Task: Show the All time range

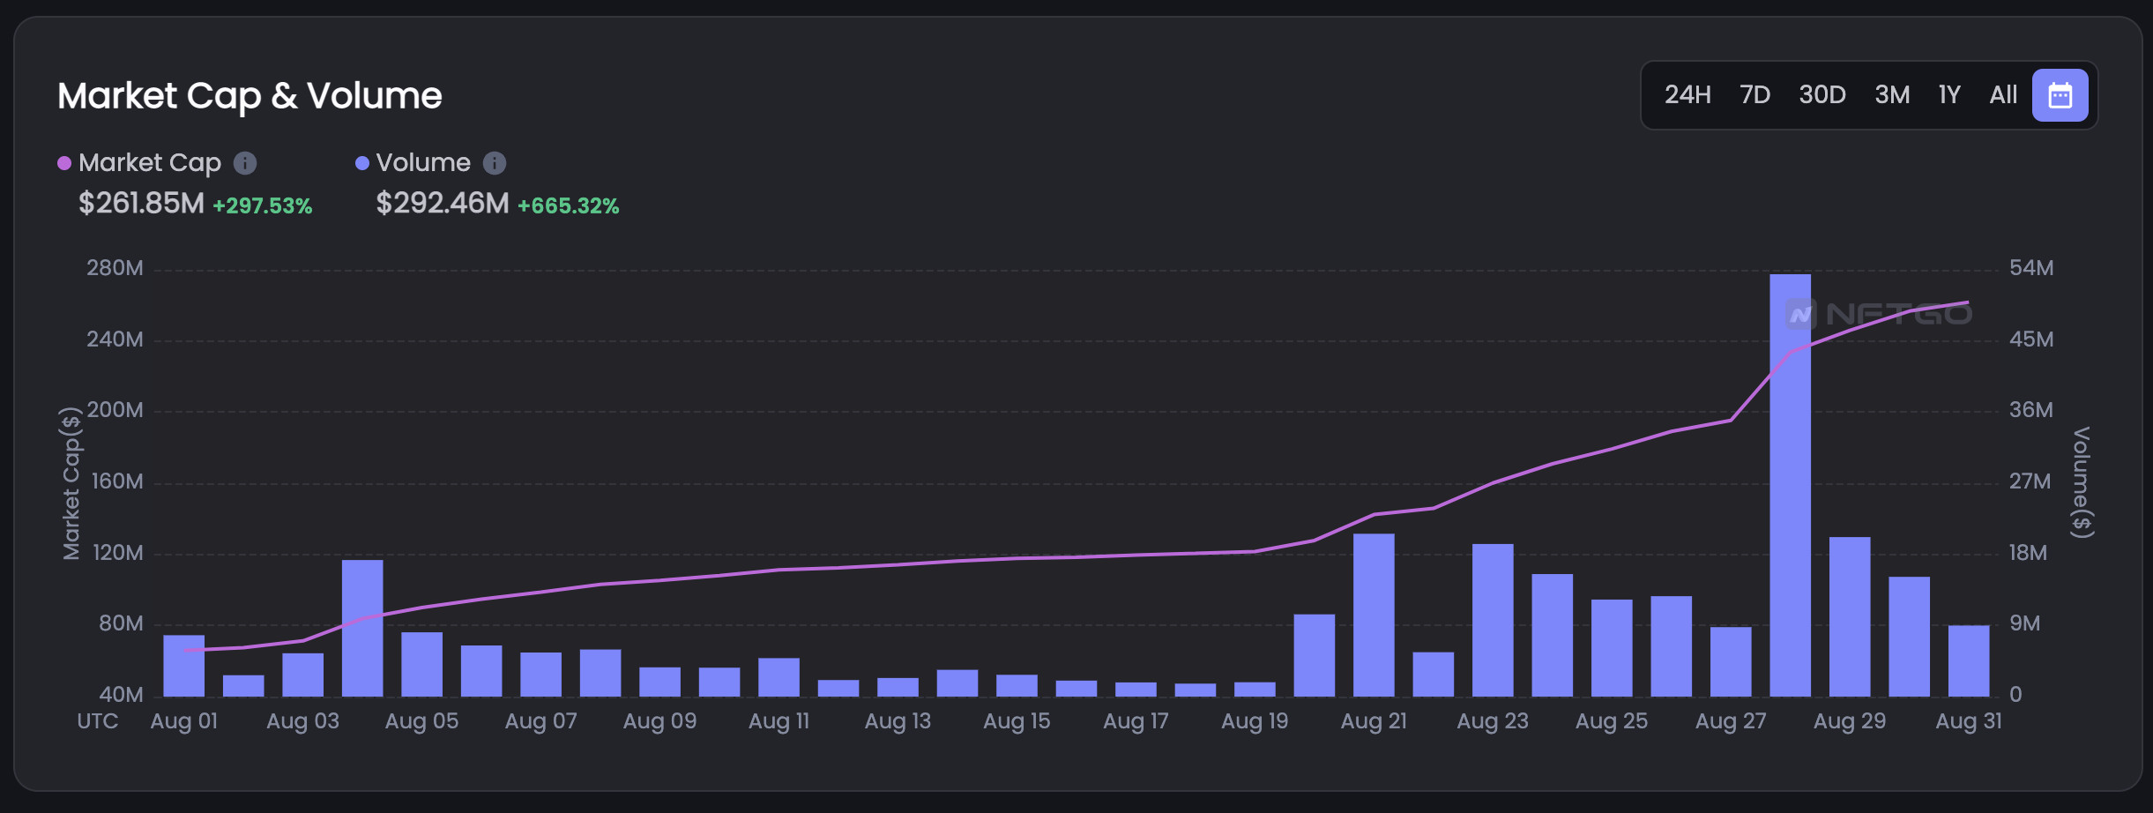Action: coord(2003,95)
